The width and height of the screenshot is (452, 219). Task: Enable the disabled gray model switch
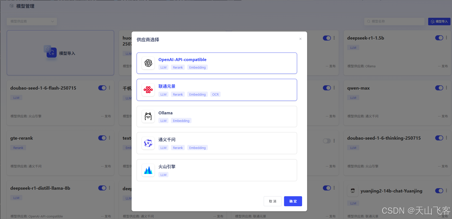pos(327,141)
